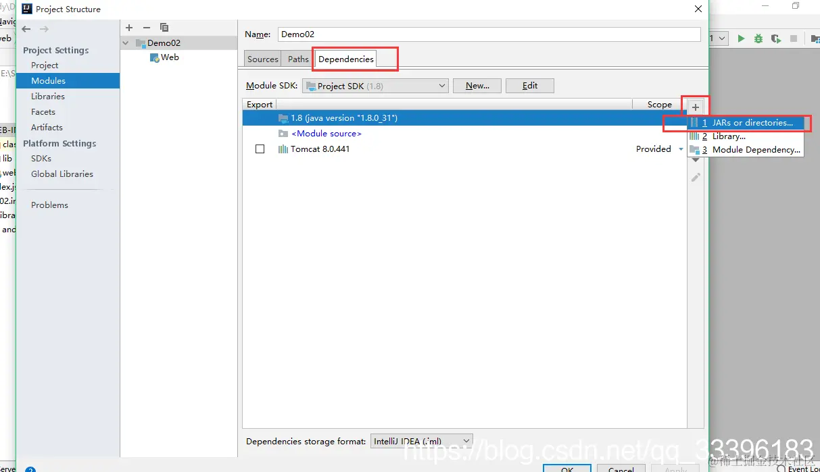Click the 1.8 JDK folder icon
This screenshot has height=472, width=820.
point(283,118)
